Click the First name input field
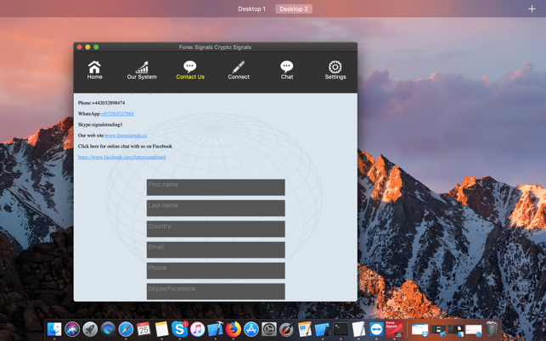Screen dimensions: 546x341 point(216,187)
